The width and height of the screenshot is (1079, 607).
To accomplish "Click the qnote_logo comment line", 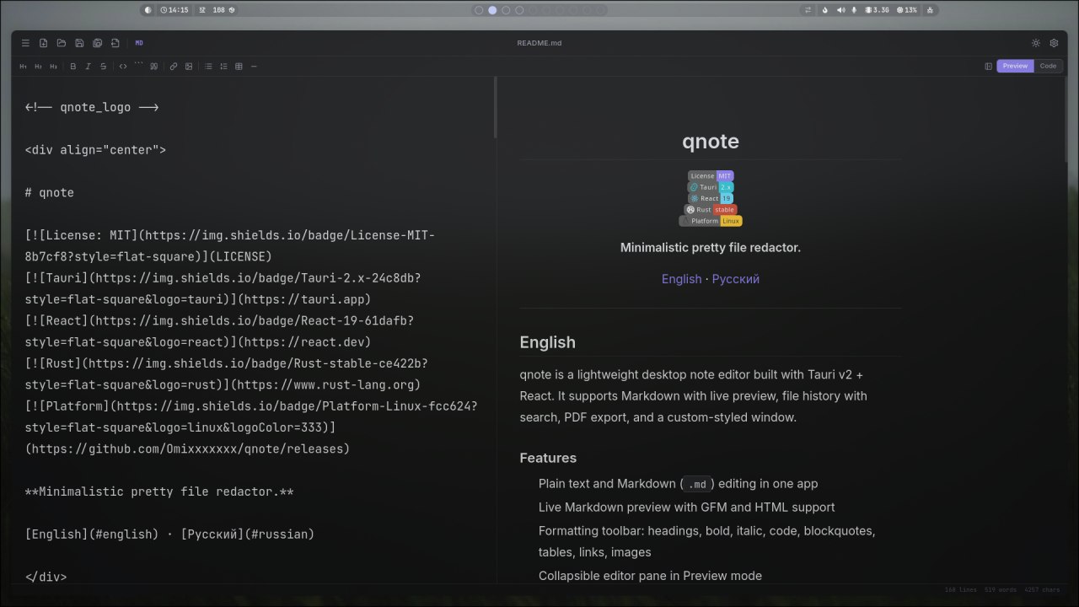I will click(x=92, y=108).
